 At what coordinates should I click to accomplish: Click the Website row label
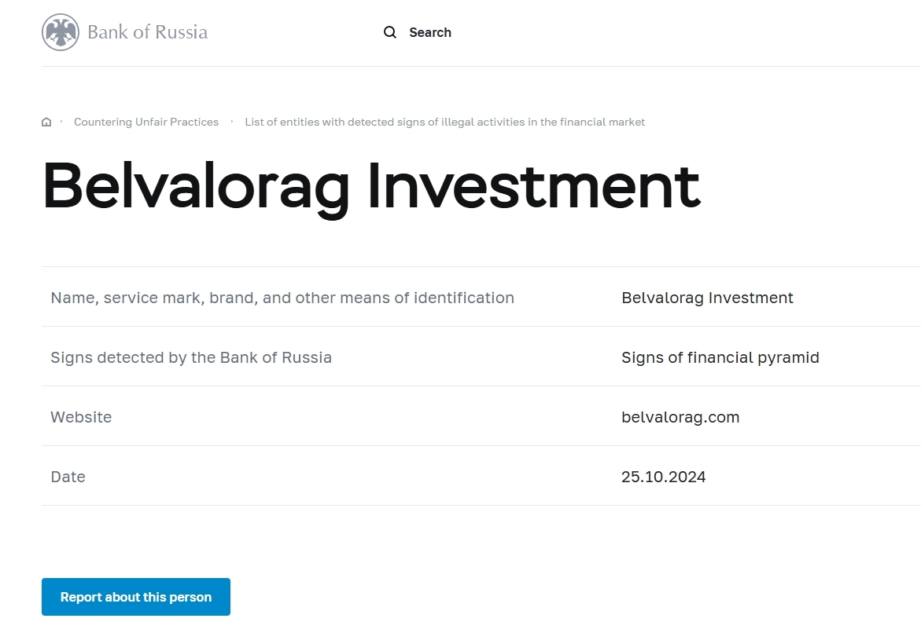[x=81, y=417]
